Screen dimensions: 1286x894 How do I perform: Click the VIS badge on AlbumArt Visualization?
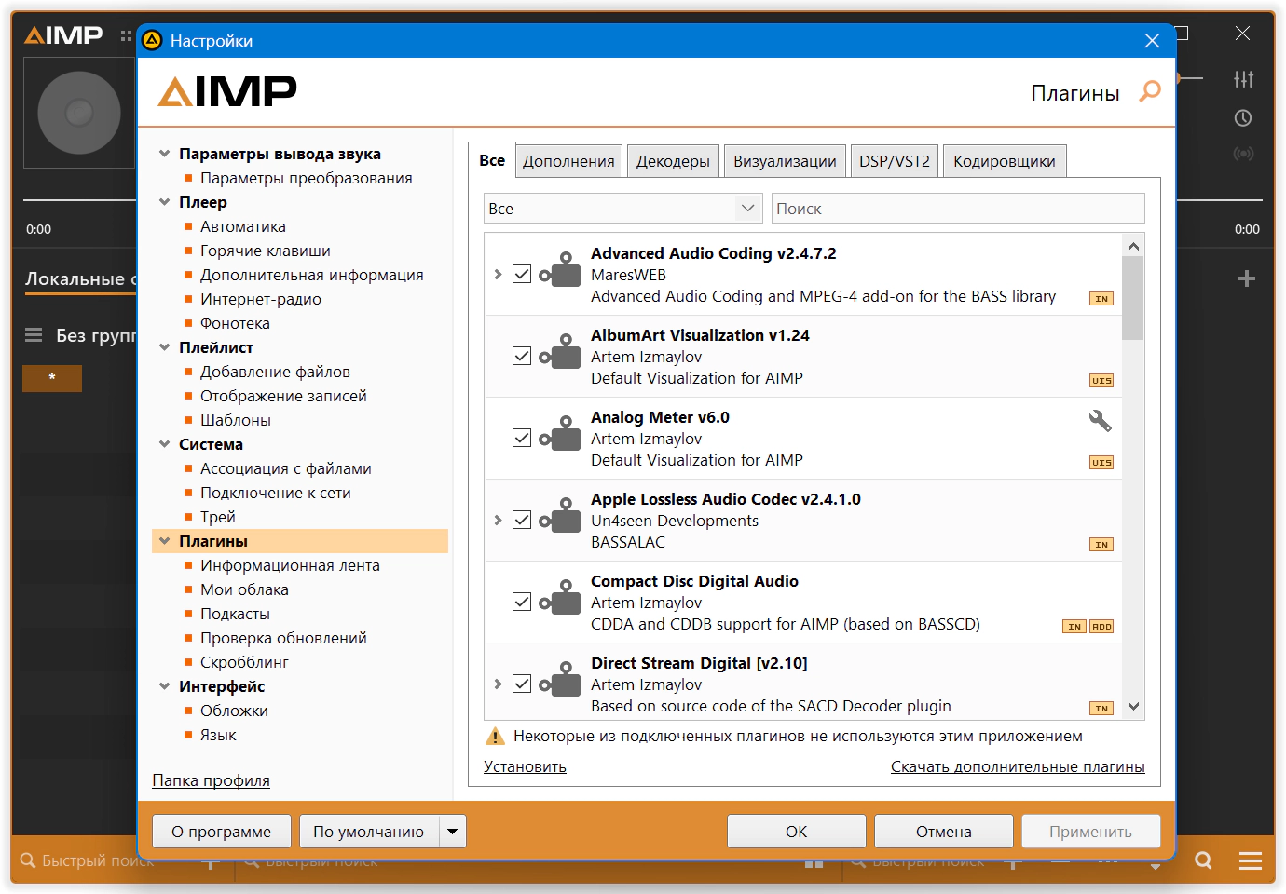click(1101, 381)
